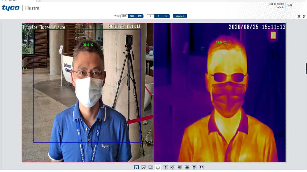Viewport: 307px width, 172px height.
Task: Start recording with the video camera icon
Action: point(187,167)
